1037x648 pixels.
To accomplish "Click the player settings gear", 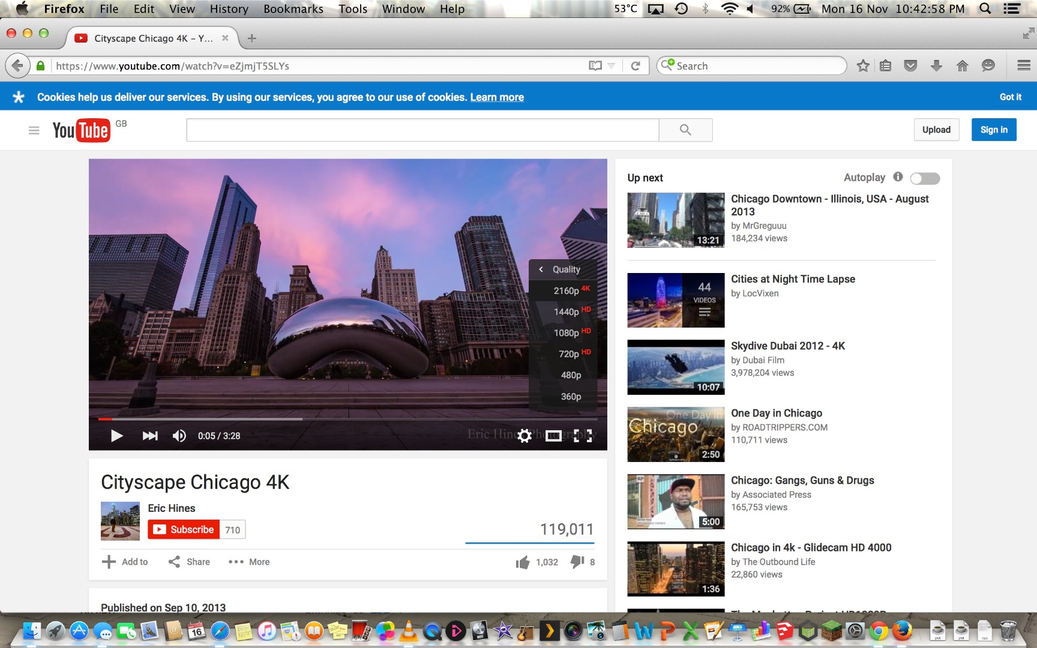I will [525, 436].
